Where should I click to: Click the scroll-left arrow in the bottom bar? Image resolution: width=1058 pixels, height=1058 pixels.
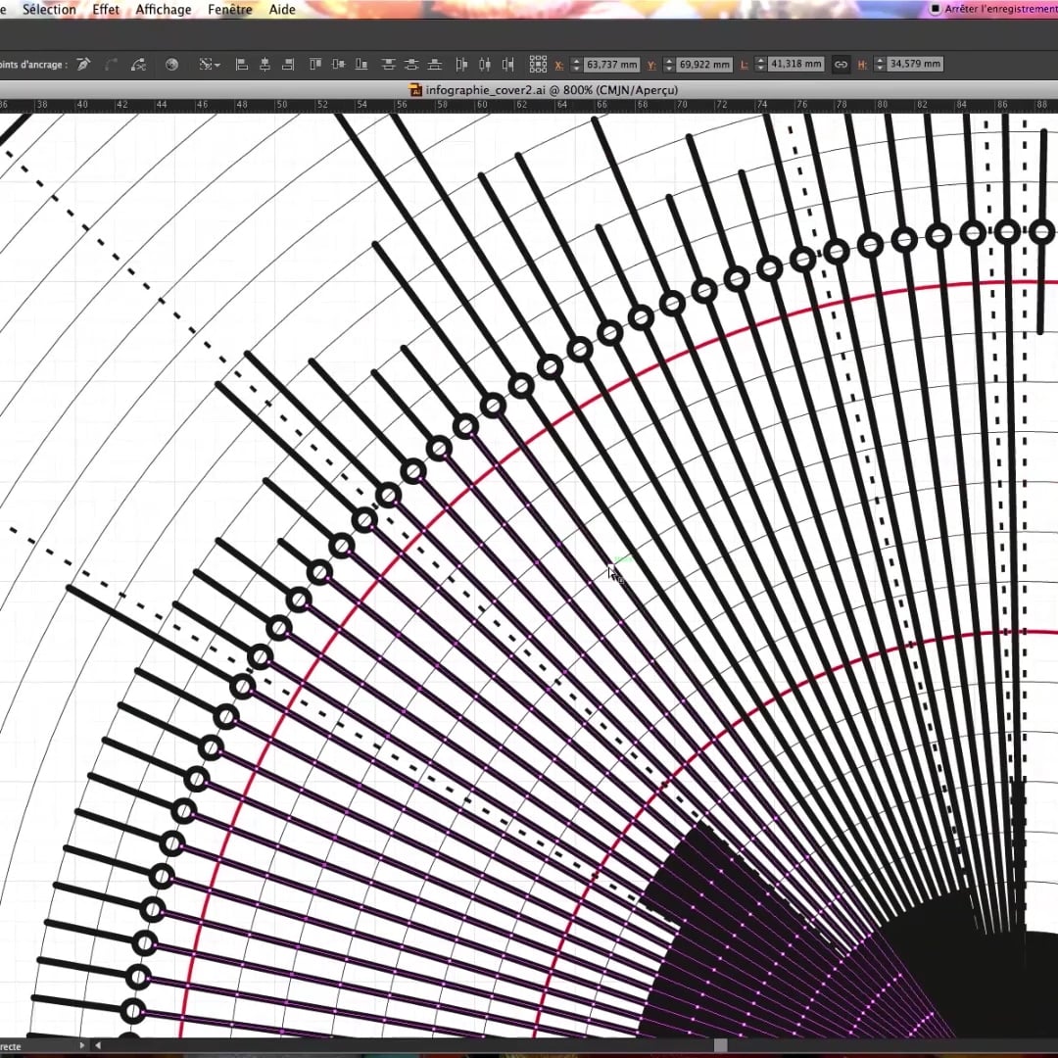[98, 1046]
